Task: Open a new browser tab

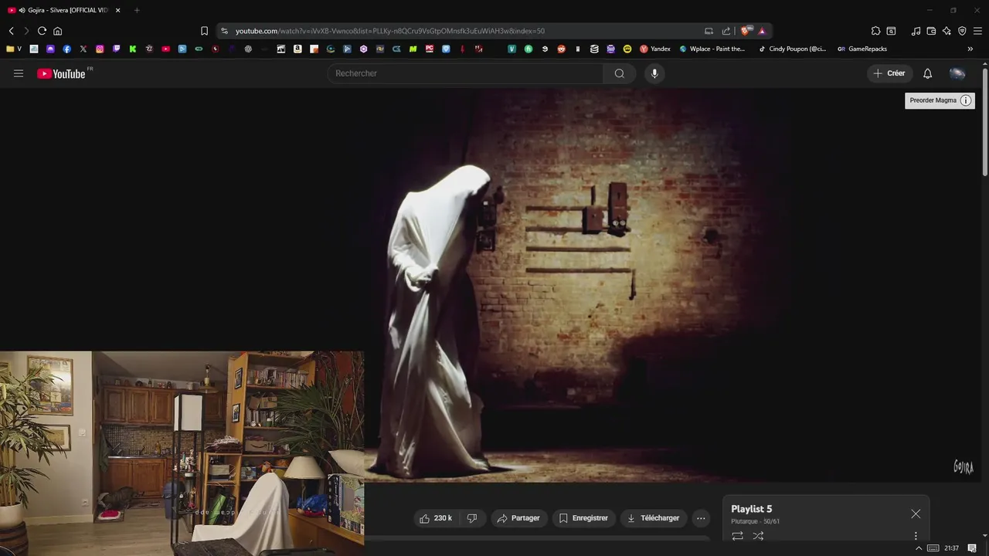Action: pos(137,10)
